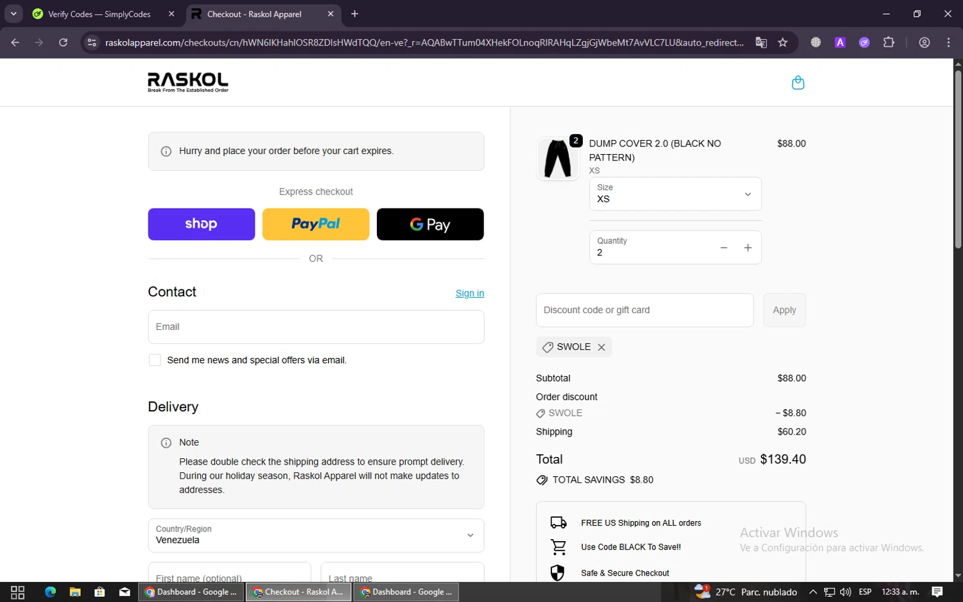Click the address bar URL
Screen dimensions: 963x602
point(424,42)
